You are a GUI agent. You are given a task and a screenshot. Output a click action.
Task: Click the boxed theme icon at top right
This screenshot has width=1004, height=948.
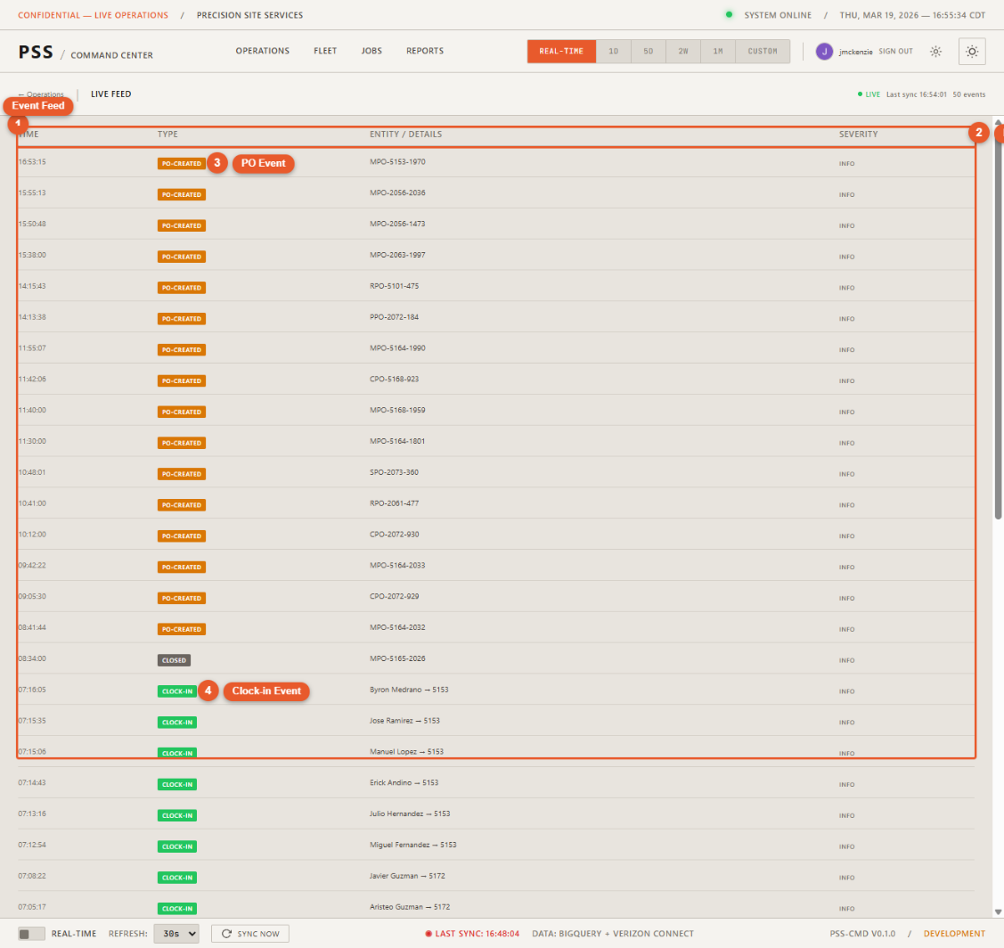tap(972, 51)
